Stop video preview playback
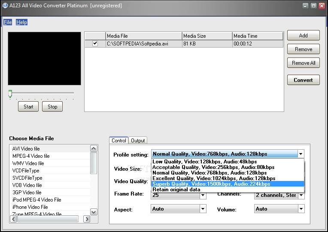328x232 pixels. pyautogui.click(x=52, y=107)
